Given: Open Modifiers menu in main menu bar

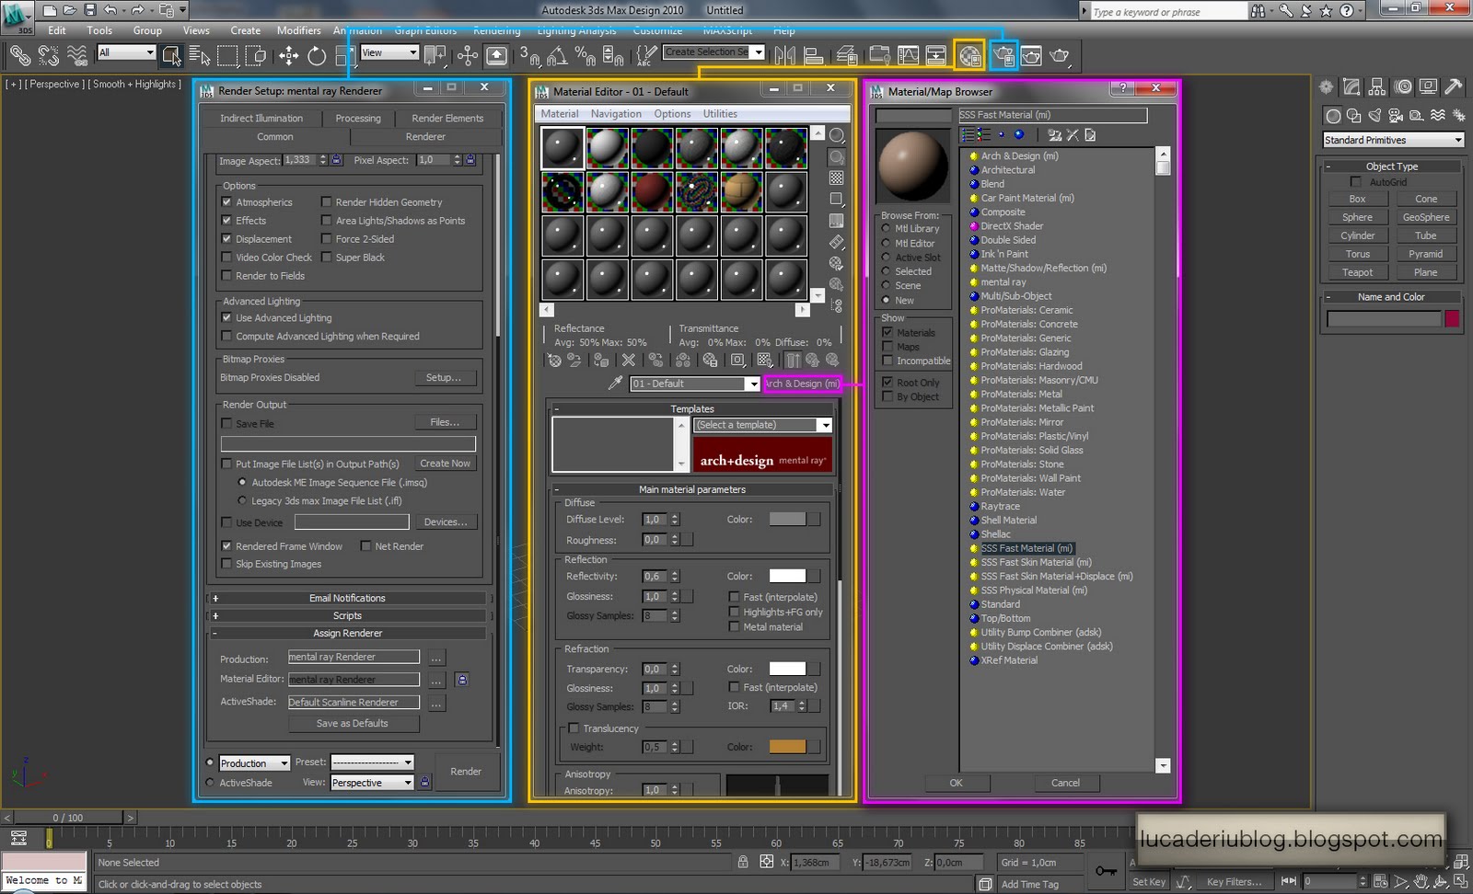Looking at the screenshot, I should tap(298, 30).
